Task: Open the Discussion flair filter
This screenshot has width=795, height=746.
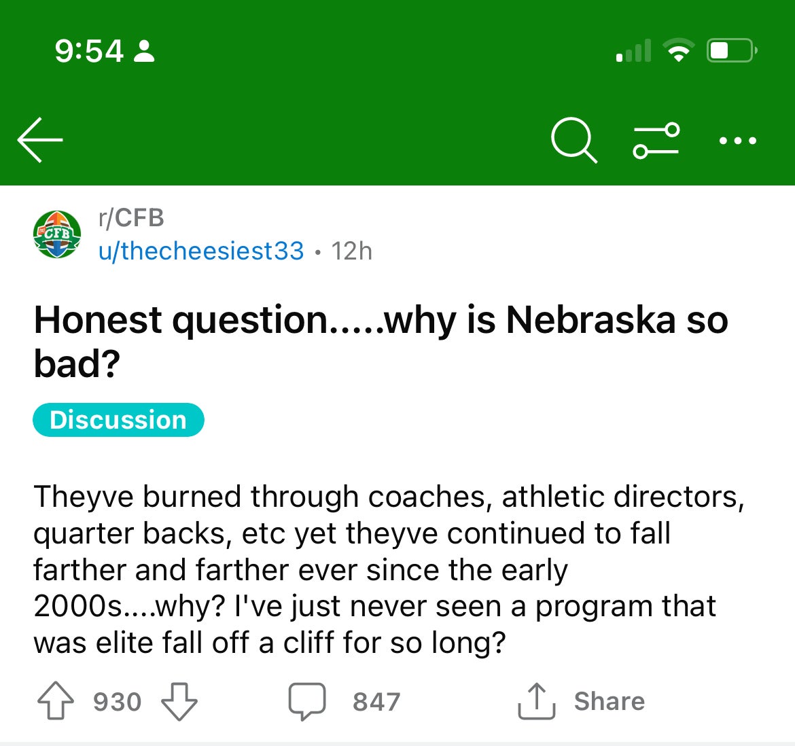Action: [x=118, y=420]
